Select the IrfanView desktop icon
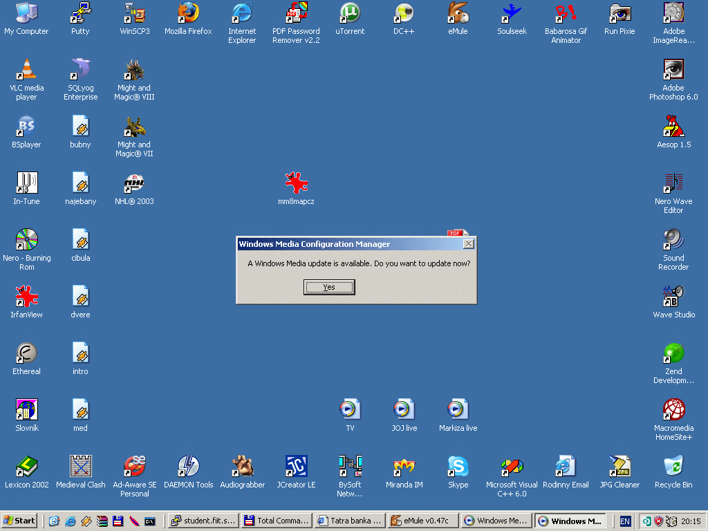This screenshot has height=531, width=708. pos(26,297)
